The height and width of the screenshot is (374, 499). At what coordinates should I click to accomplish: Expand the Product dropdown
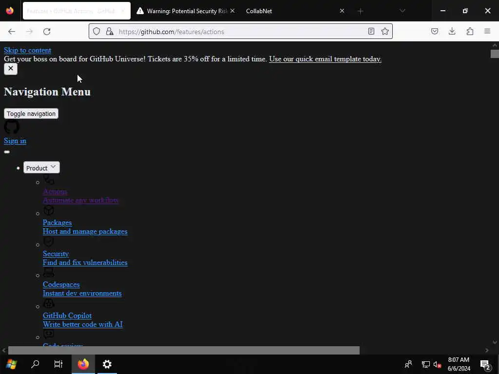[41, 168]
